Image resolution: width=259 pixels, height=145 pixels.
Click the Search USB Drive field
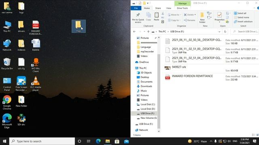[245, 31]
